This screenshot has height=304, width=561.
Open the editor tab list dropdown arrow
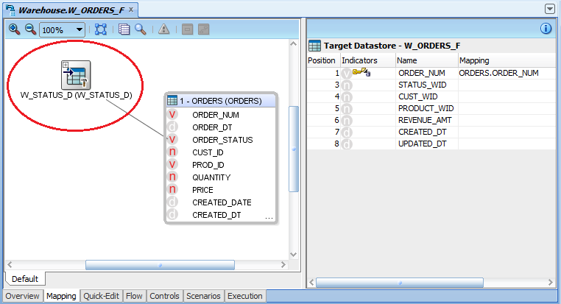point(550,9)
